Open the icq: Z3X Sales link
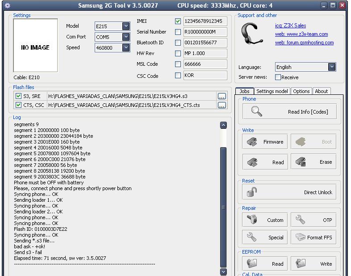 coord(291,25)
